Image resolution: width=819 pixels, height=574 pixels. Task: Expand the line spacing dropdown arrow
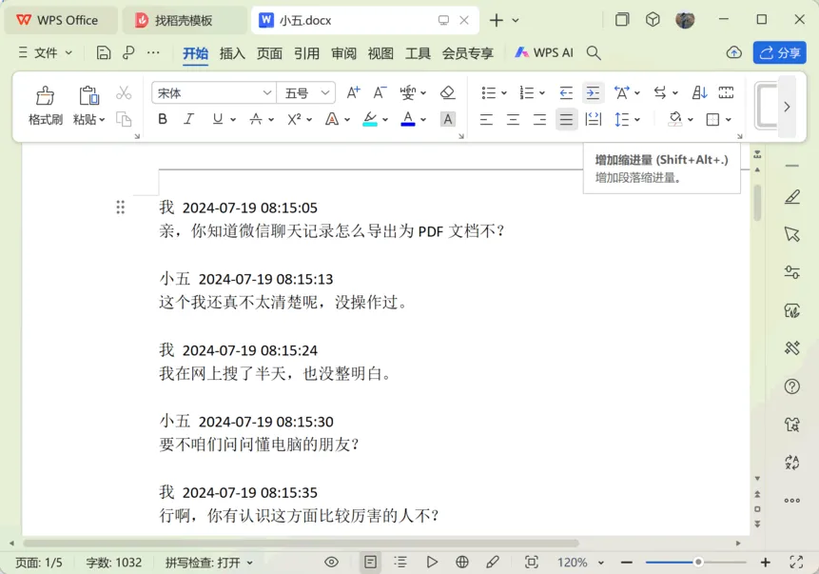(636, 120)
